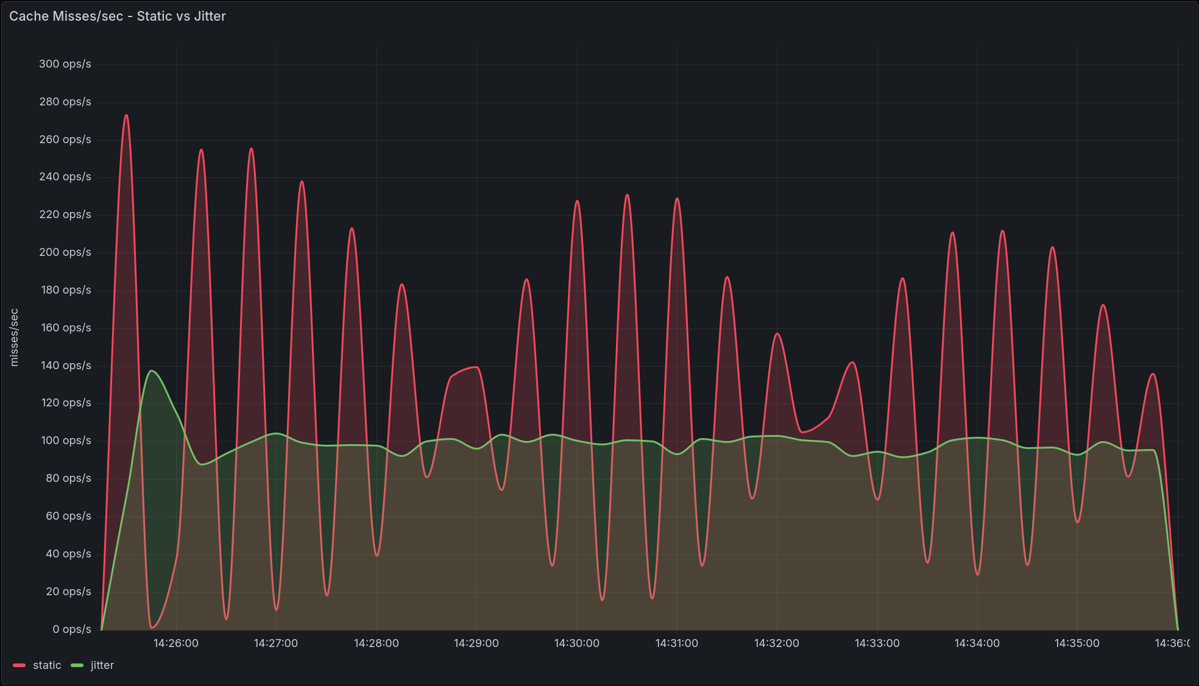Click the 'Cache Misses/sec - Static vs Jitter' panel title

tap(117, 16)
